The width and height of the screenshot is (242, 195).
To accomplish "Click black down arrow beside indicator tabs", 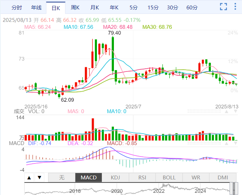I will (x=39, y=178).
